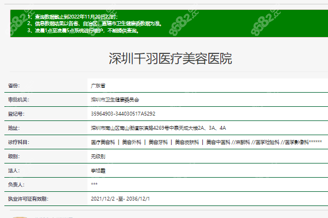This screenshot has width=328, height=218.
Task: Click notice line 2 about 卫生健康委数据
Action: [x=95, y=23]
